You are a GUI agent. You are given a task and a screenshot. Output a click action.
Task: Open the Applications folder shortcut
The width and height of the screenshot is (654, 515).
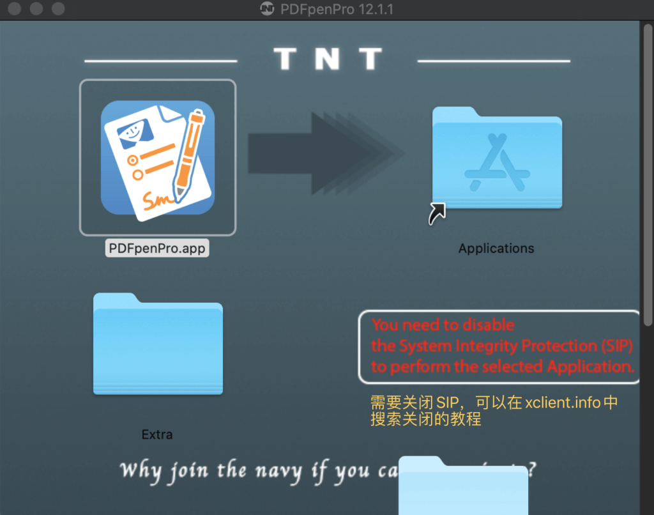[x=496, y=158]
